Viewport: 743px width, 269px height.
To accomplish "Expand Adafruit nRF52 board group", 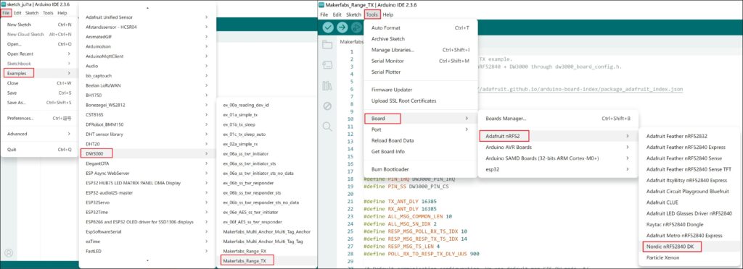I will pos(558,136).
